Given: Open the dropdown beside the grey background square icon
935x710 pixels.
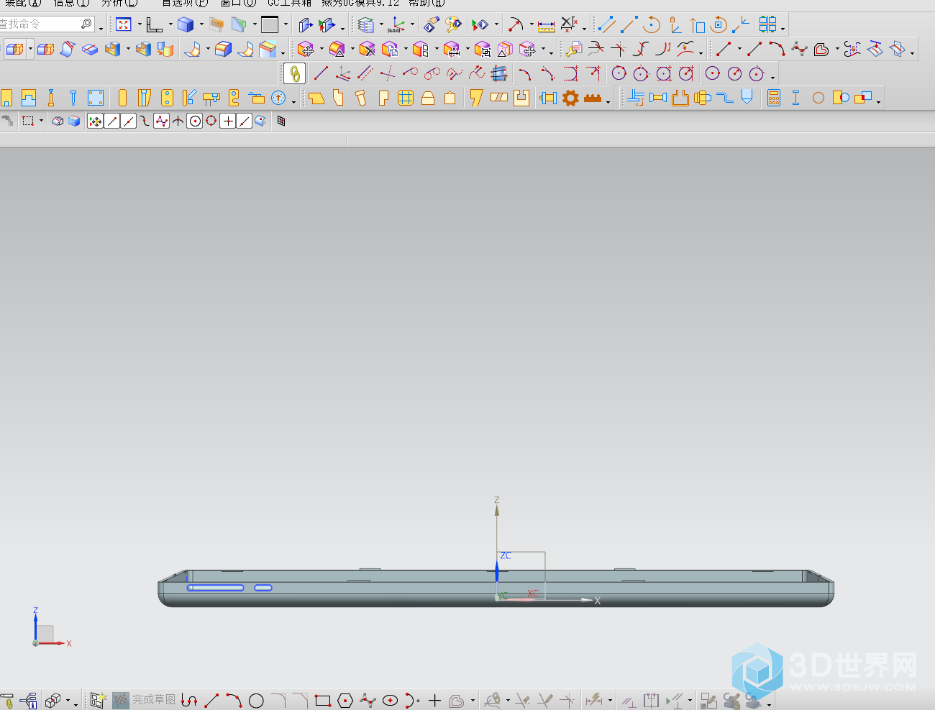Looking at the screenshot, I should coord(286,25).
